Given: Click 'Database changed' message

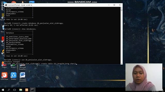Looking at the screenshot, I should [12, 62].
